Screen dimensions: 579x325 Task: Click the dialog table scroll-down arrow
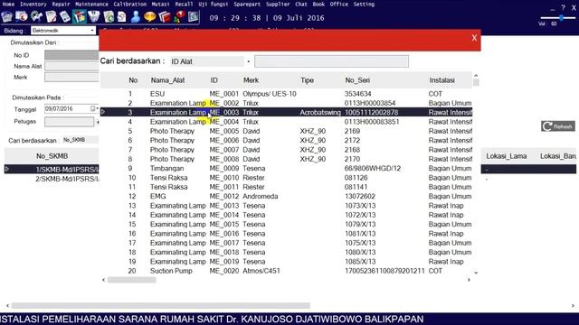pyautogui.click(x=476, y=273)
